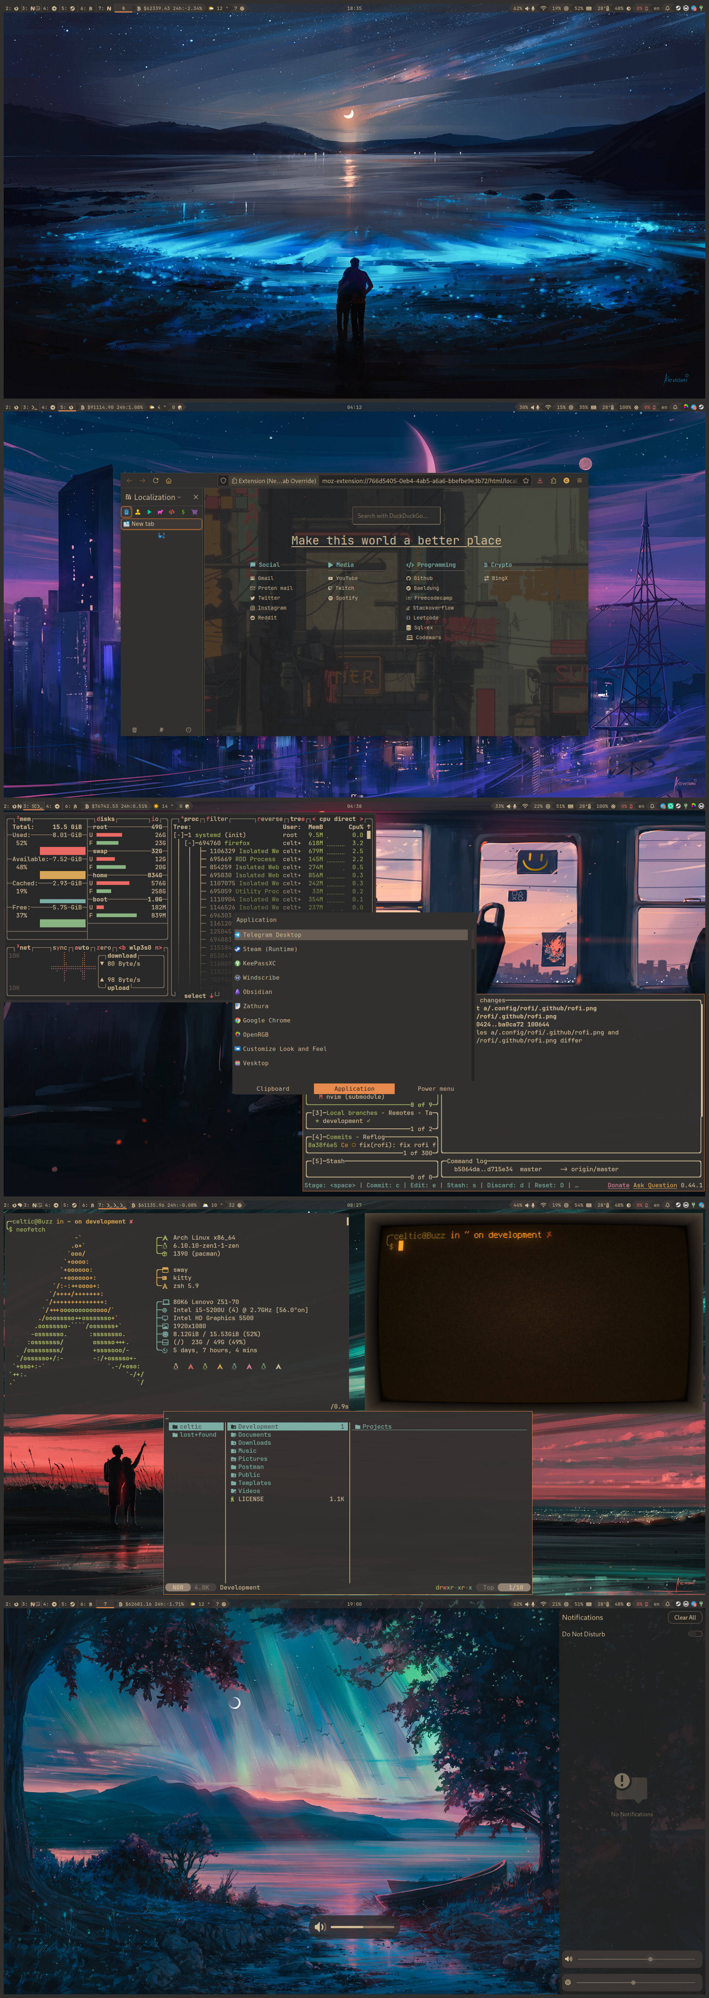Open Firefox extensions puzzle icon

tap(553, 480)
